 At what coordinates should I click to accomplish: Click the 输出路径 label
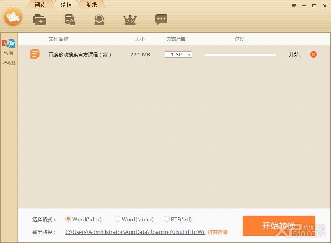(44, 232)
